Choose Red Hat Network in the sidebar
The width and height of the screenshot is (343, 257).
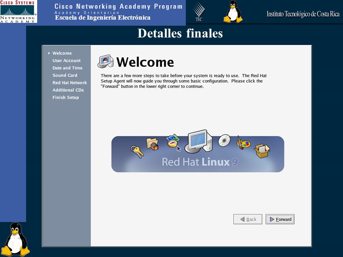click(70, 82)
